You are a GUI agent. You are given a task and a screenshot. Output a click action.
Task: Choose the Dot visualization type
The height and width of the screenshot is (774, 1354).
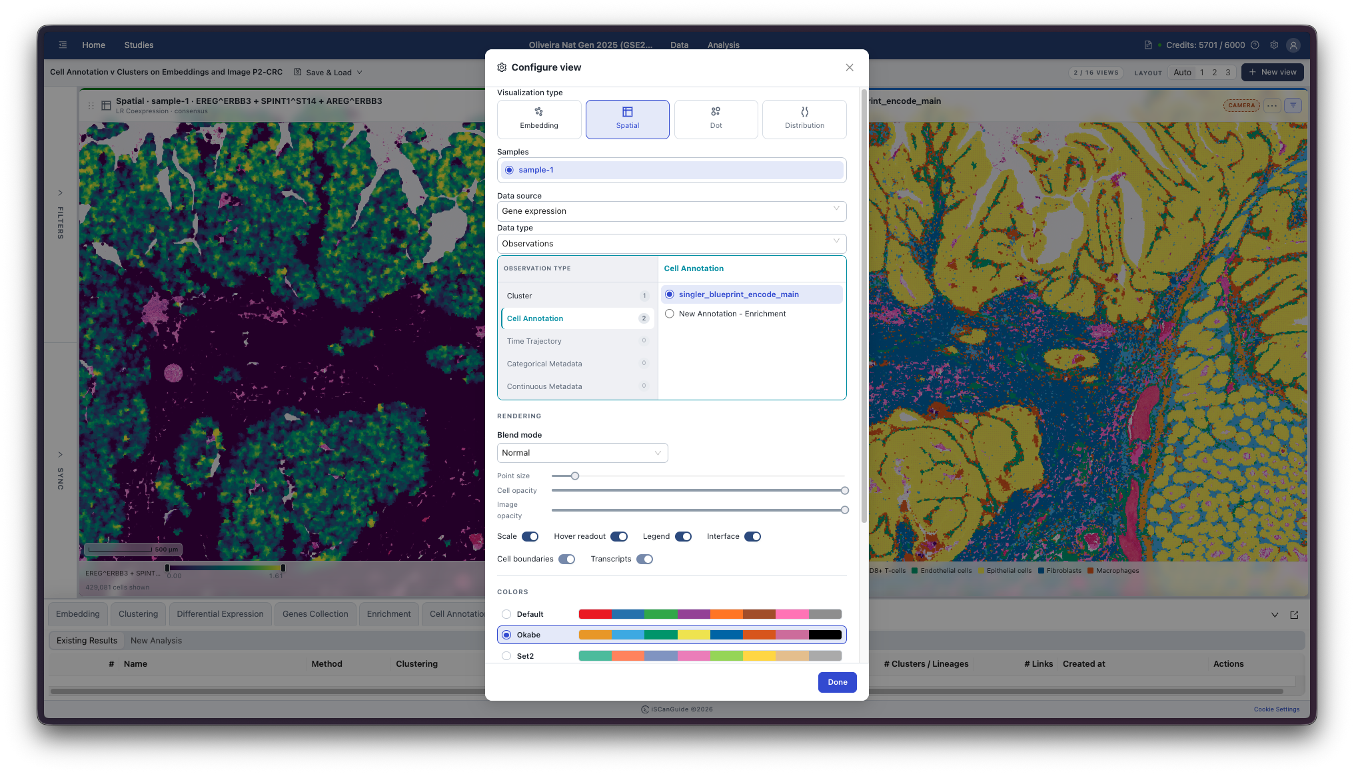[716, 119]
